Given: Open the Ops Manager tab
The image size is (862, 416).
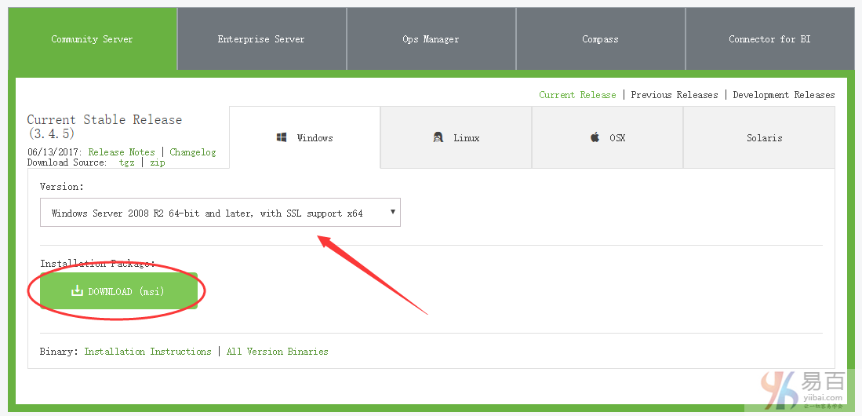Looking at the screenshot, I should pos(431,39).
